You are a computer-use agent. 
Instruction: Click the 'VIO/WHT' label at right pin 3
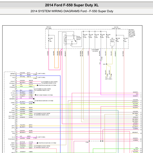click(135, 96)
